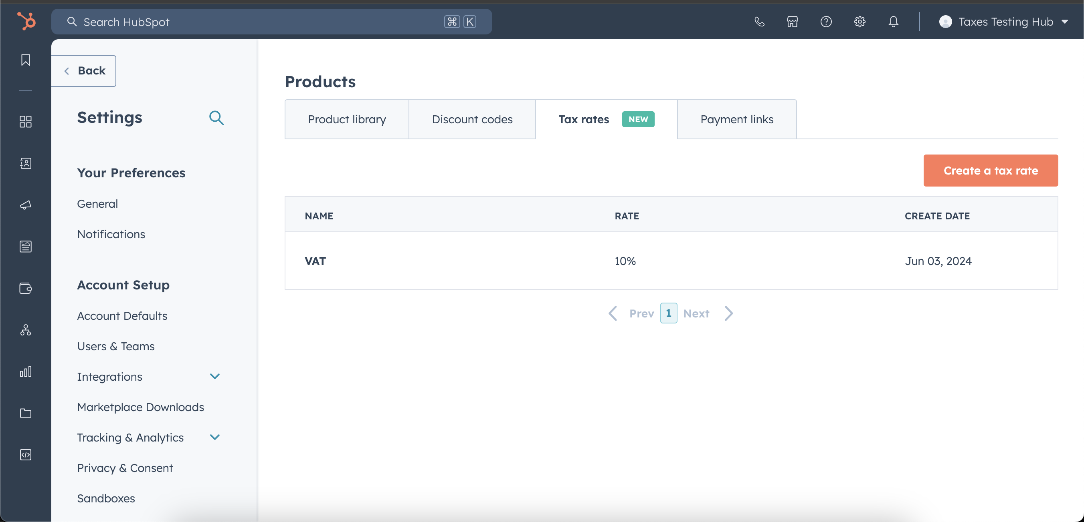The height and width of the screenshot is (522, 1084).
Task: Expand the Tracking & Analytics section
Action: 214,437
